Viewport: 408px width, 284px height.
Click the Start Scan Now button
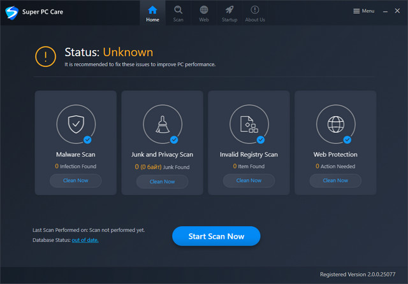(216, 236)
